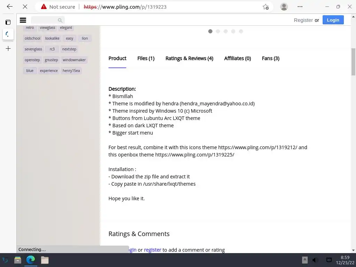The height and width of the screenshot is (267, 356).
Task: Select the sevenglass tag
Action: [x=33, y=49]
